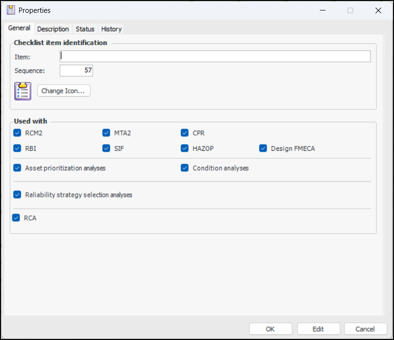Click the Properties title bar icon
This screenshot has height=340, width=394.
point(10,10)
